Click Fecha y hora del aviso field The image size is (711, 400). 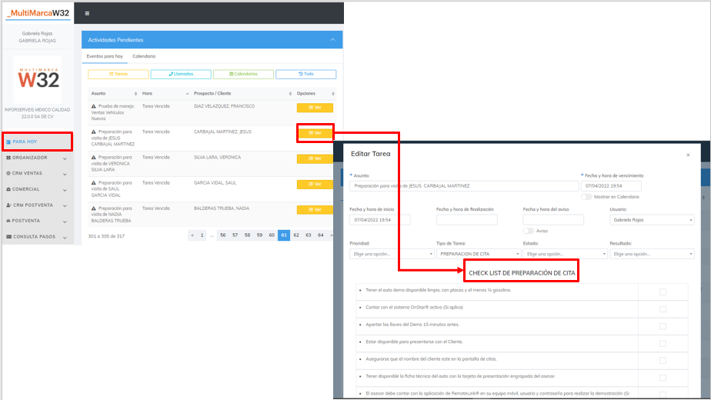coord(553,220)
